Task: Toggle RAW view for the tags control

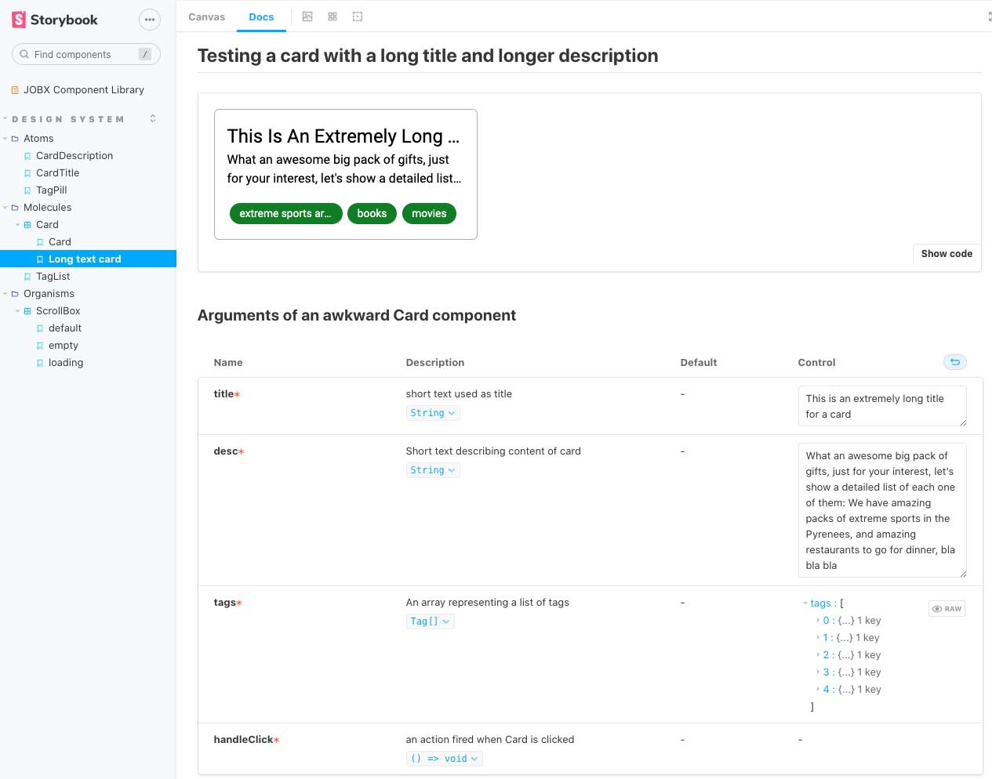Action: [x=947, y=608]
